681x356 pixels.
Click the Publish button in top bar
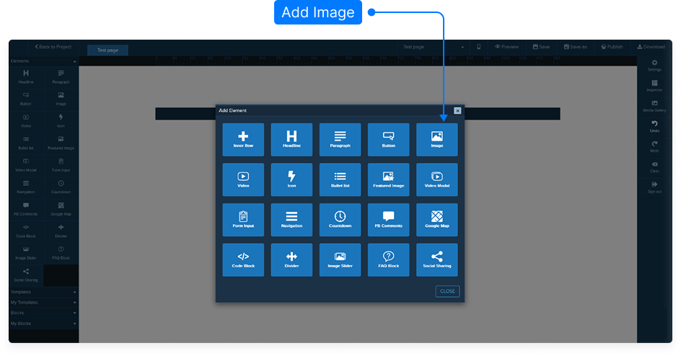(x=610, y=47)
